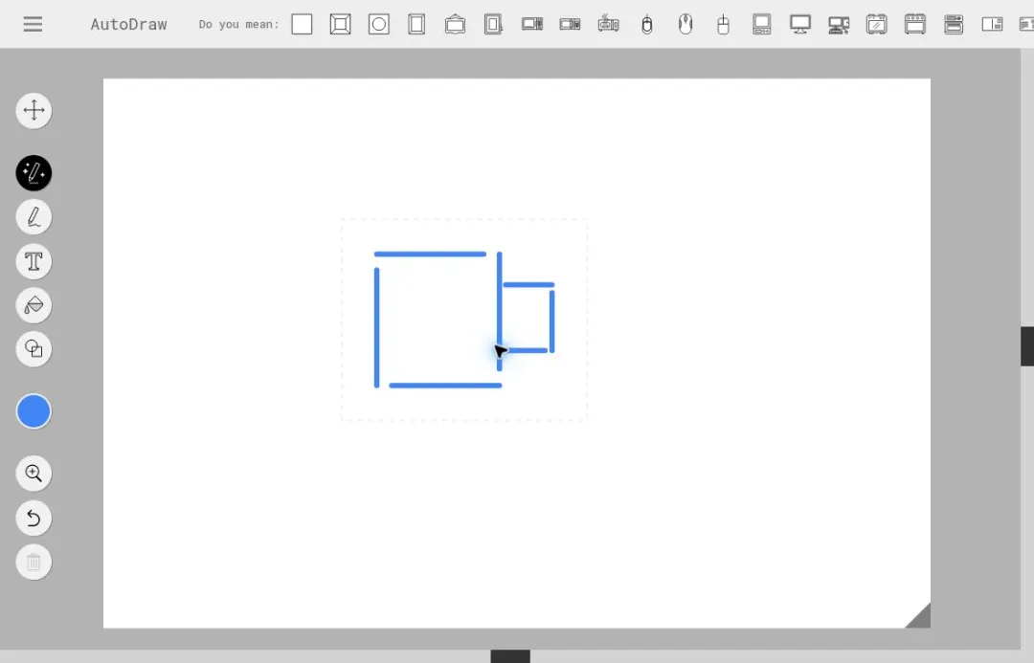1034x663 pixels.
Task: Click the "Do you mean:" label
Action: tap(238, 24)
